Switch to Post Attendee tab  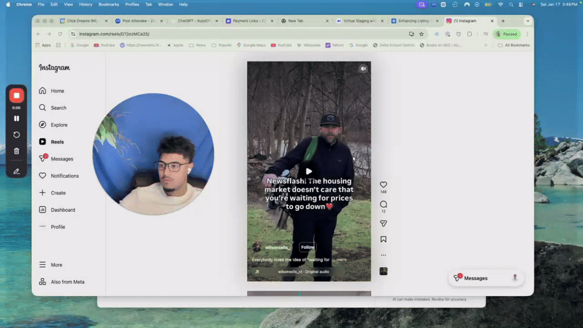pyautogui.click(x=138, y=21)
